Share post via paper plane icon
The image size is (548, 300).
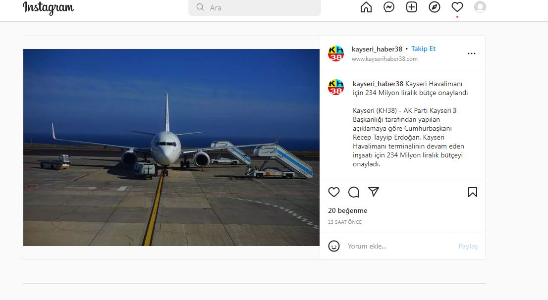[x=374, y=192]
